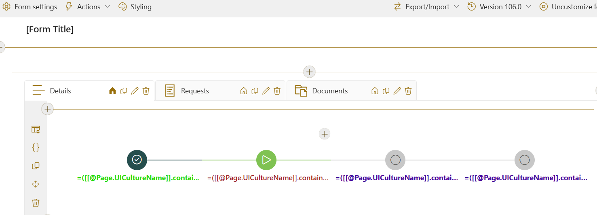Screen dimensions: 597x215
Task: Open the Export/Import dropdown
Action: (426, 7)
